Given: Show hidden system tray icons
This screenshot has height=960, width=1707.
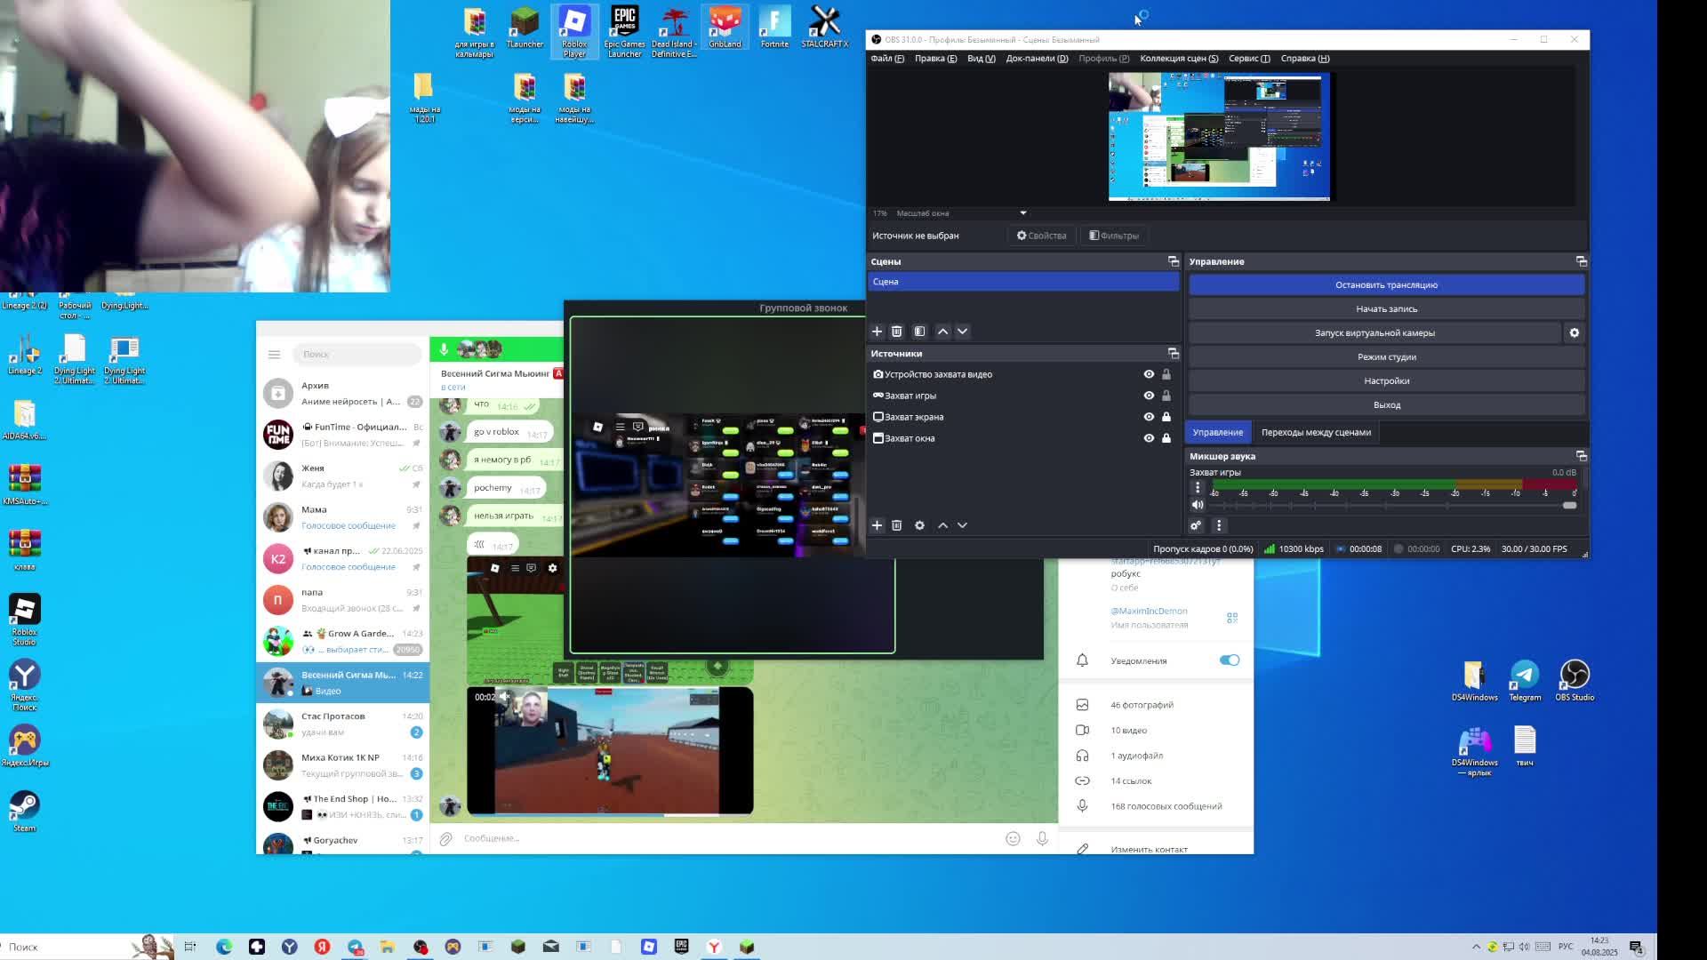Looking at the screenshot, I should tap(1476, 947).
